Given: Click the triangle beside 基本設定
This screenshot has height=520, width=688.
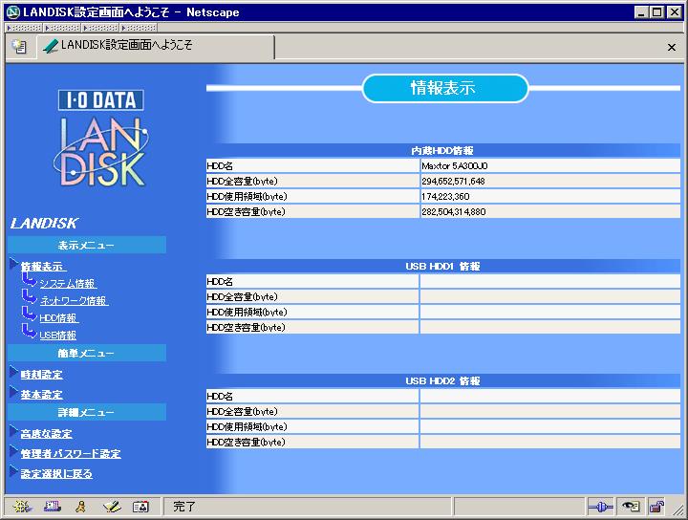Looking at the screenshot, I should 14,392.
